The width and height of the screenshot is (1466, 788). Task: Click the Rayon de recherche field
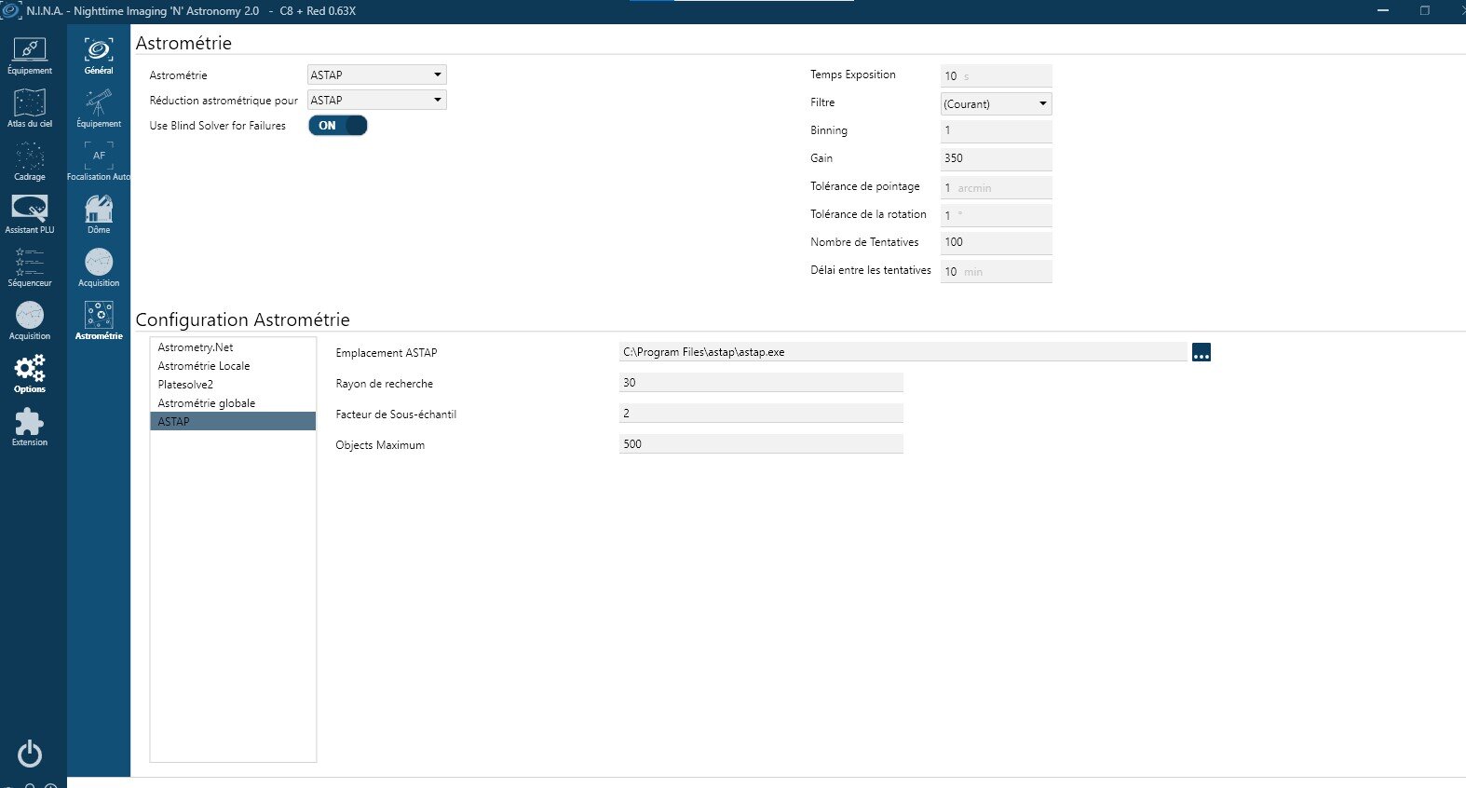click(761, 383)
